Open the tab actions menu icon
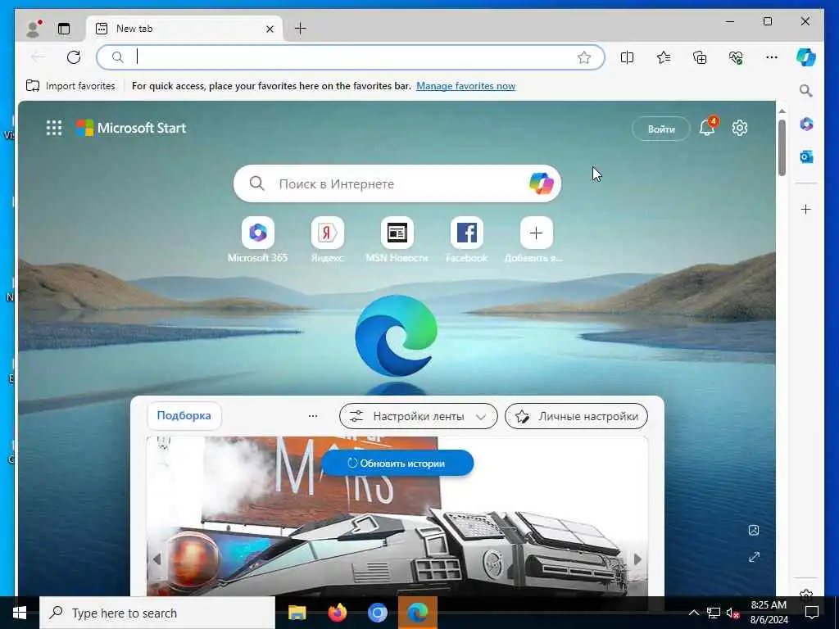 coord(64,29)
